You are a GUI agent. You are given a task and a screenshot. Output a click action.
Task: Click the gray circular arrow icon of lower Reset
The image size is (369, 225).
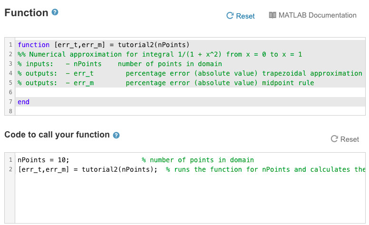point(334,139)
